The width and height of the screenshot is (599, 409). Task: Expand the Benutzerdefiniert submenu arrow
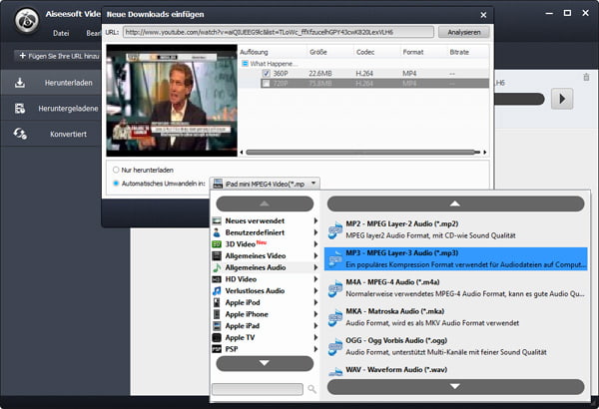click(315, 232)
